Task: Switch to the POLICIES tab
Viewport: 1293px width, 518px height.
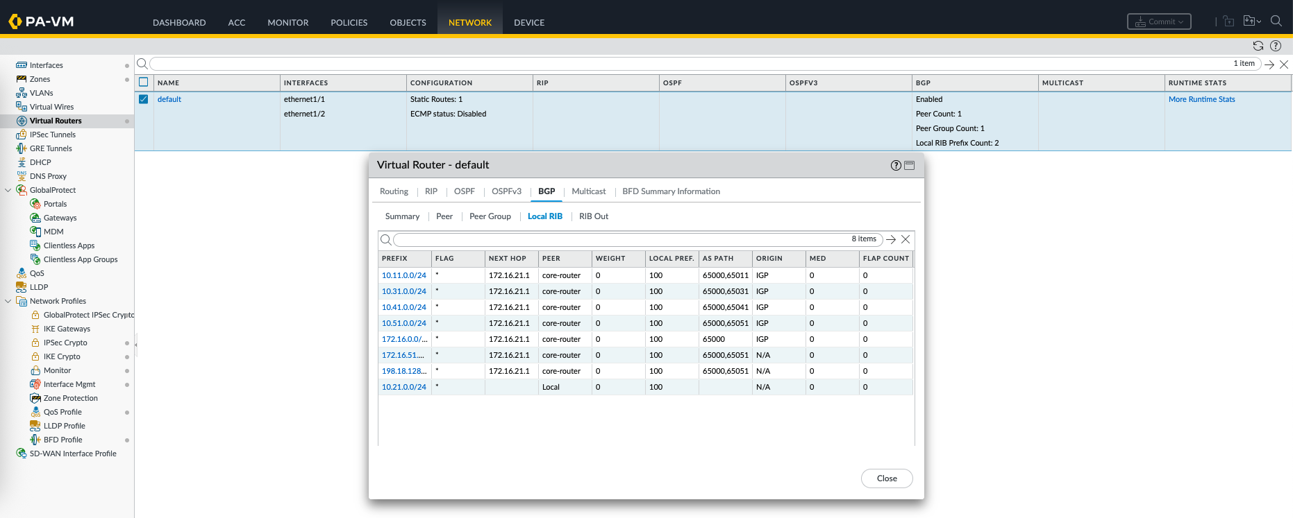Action: click(349, 22)
